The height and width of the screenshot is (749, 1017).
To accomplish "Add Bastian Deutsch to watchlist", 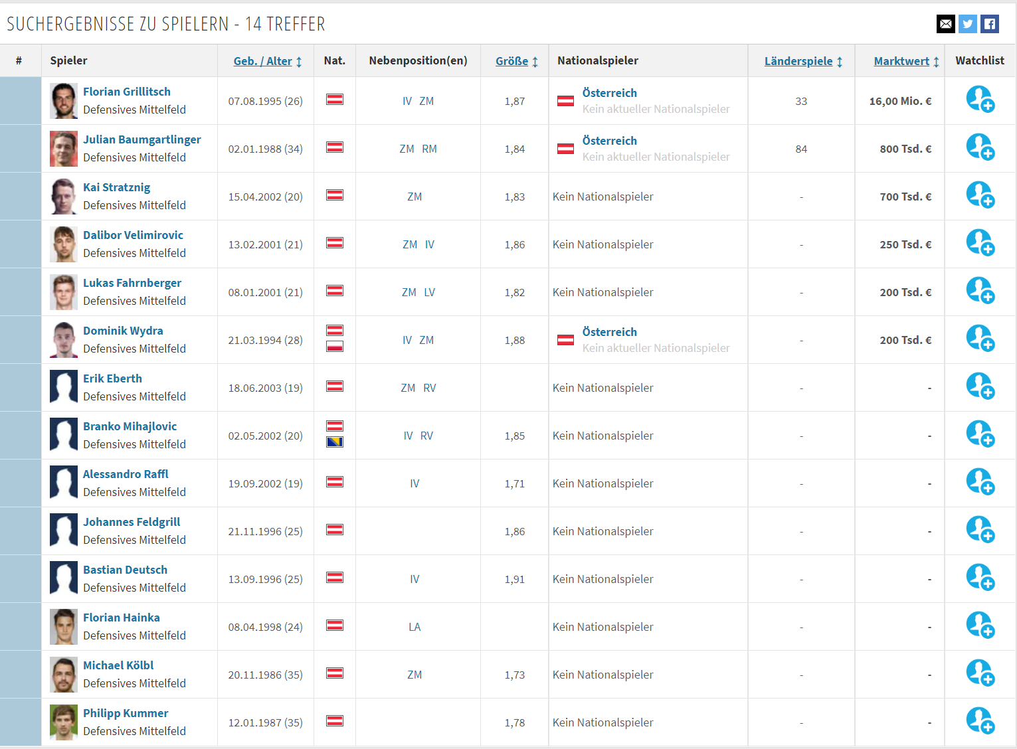I will (x=980, y=578).
